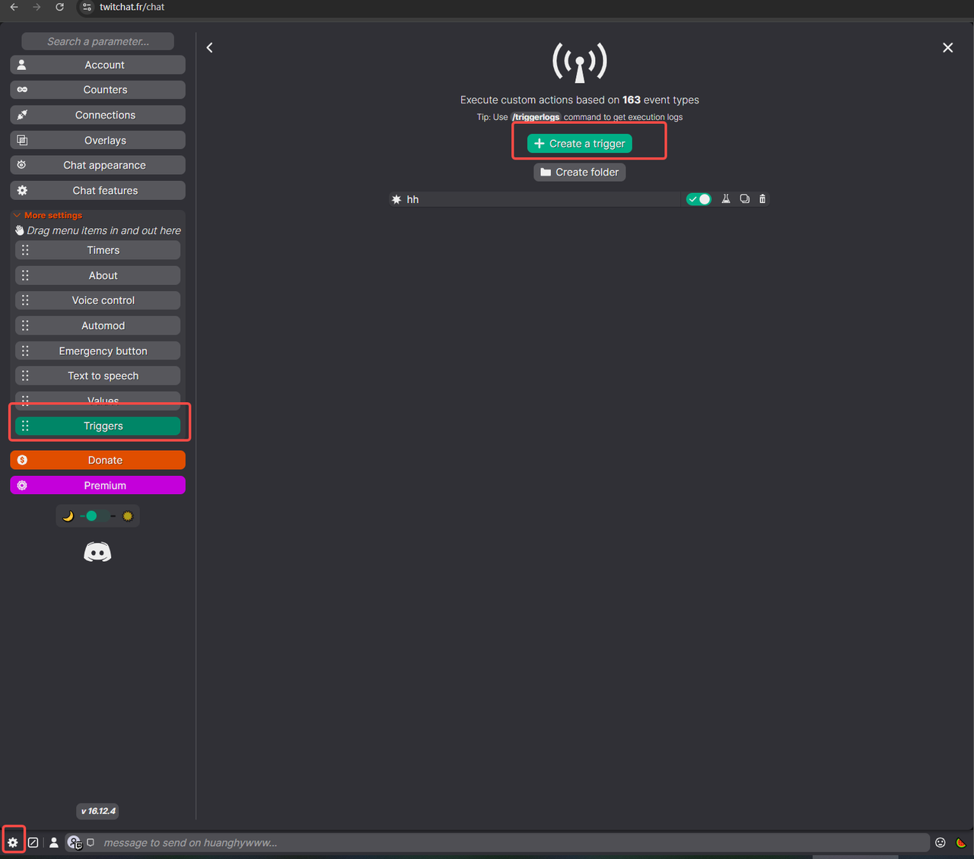
Task: Click the watermelon icon in chat bar
Action: (960, 842)
